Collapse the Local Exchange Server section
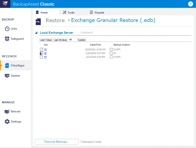 [36, 33]
